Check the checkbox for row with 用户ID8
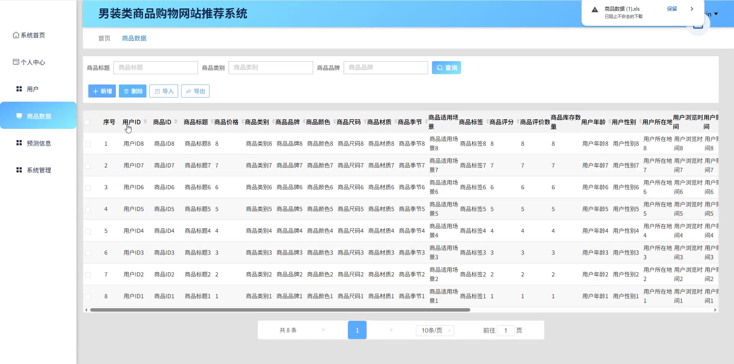The width and height of the screenshot is (734, 364). (88, 144)
